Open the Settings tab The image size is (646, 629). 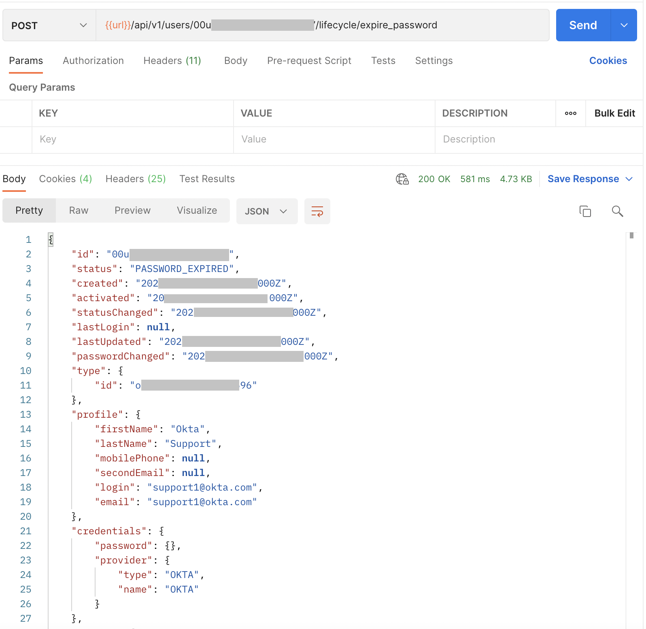[x=434, y=61]
